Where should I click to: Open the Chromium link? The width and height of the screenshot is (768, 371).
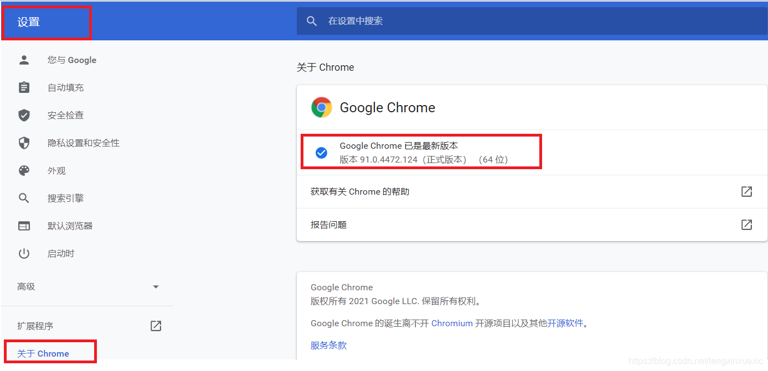(452, 323)
